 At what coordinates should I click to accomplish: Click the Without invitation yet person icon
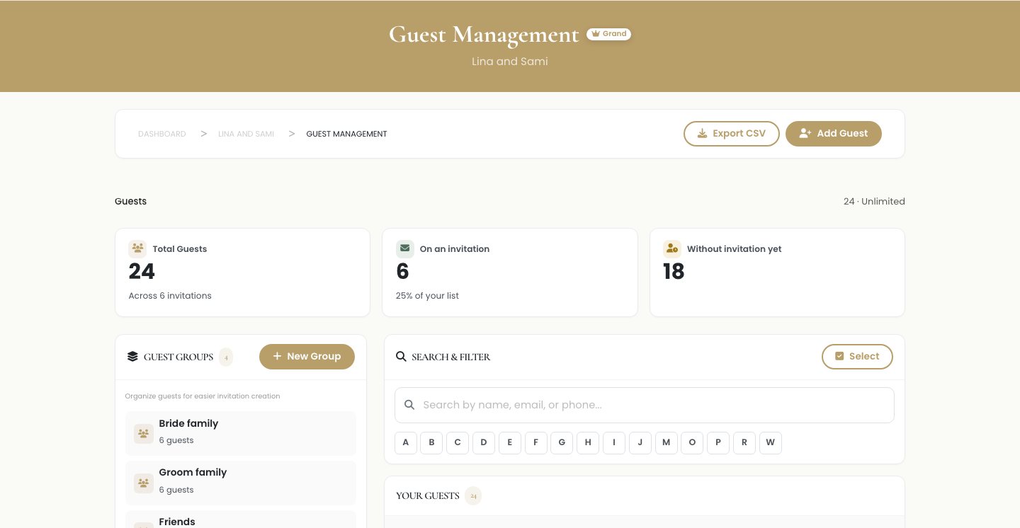672,248
